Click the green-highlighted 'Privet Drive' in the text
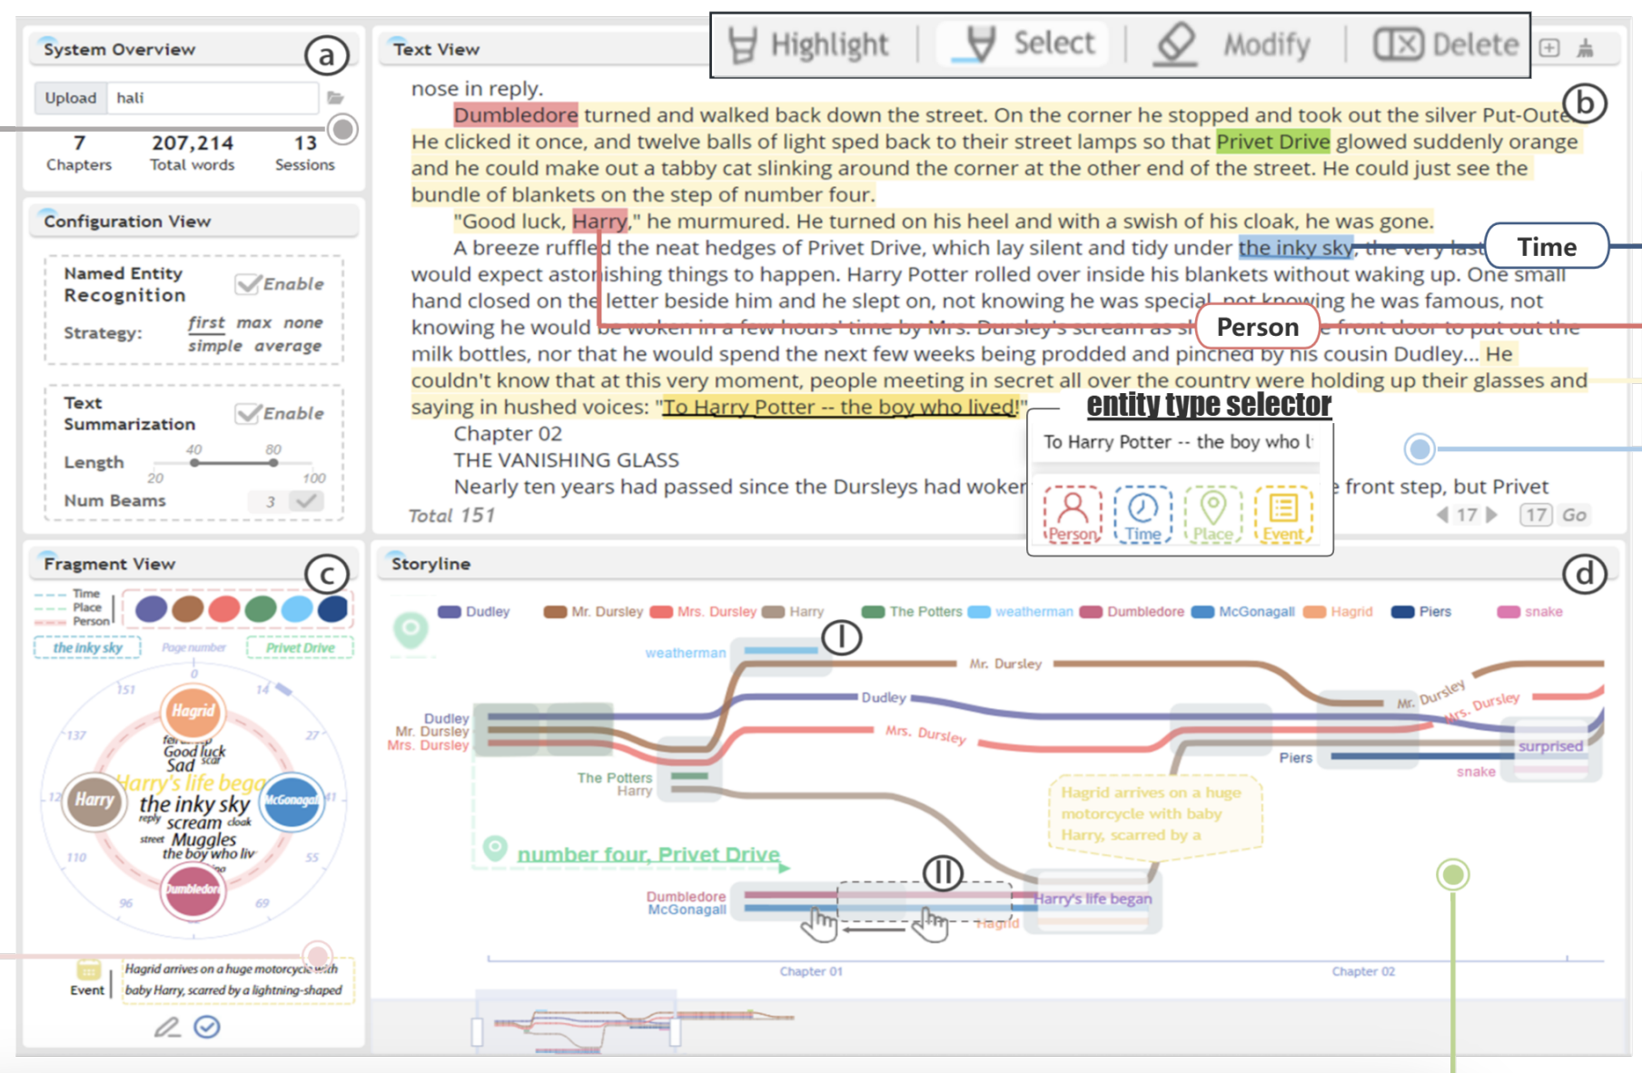 pos(1272,142)
